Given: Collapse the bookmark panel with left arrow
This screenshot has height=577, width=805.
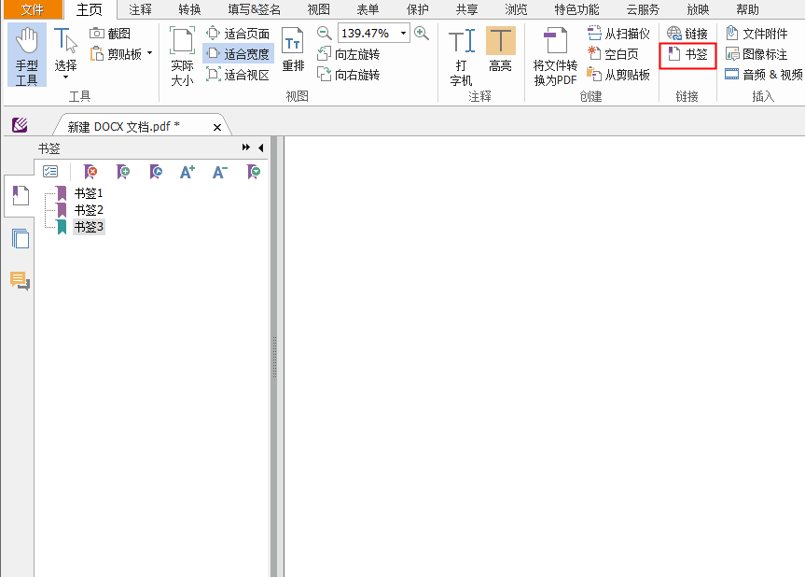Looking at the screenshot, I should tap(261, 148).
